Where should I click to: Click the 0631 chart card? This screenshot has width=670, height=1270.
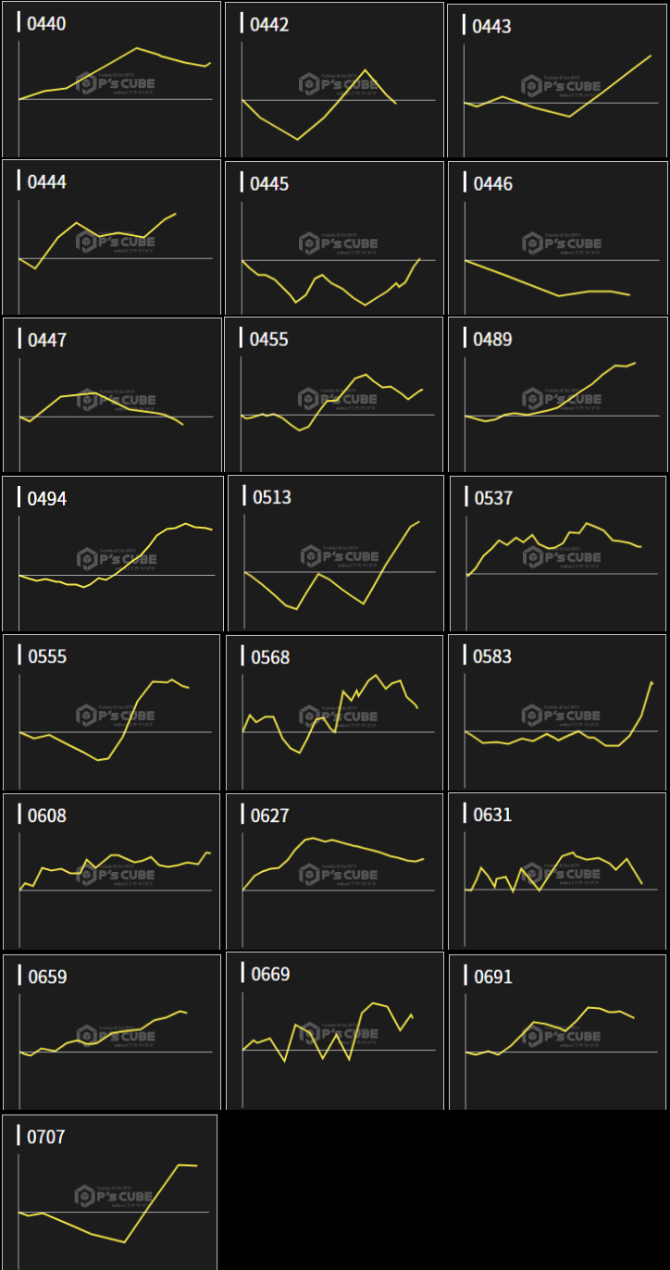(557, 871)
